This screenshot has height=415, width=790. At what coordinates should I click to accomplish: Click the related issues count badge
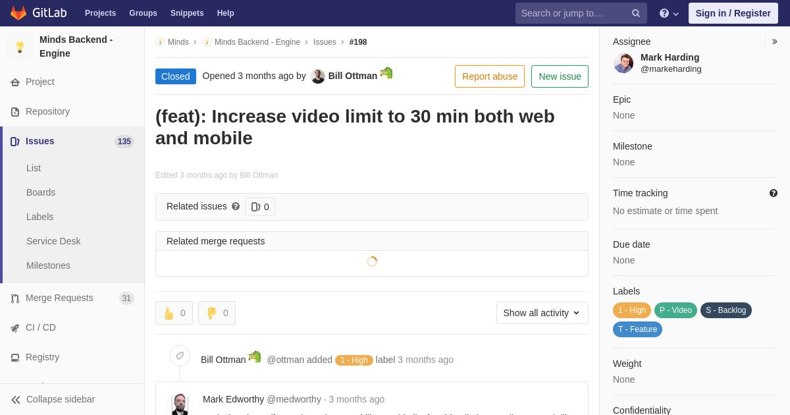pos(260,207)
